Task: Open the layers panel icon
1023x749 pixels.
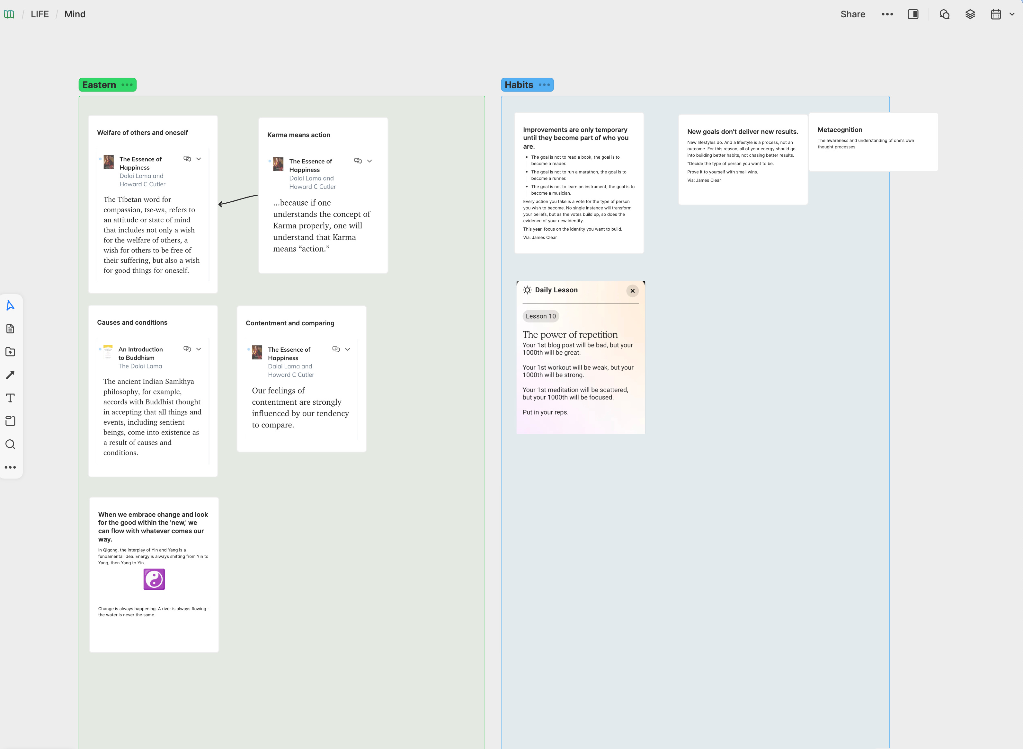Action: pyautogui.click(x=970, y=14)
